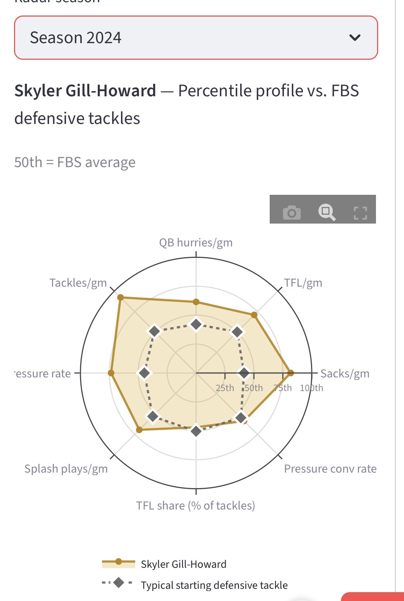Screen dimensions: 404x601
Task: Click the typical tackle diamond on TFL share axis
Action: click(196, 431)
